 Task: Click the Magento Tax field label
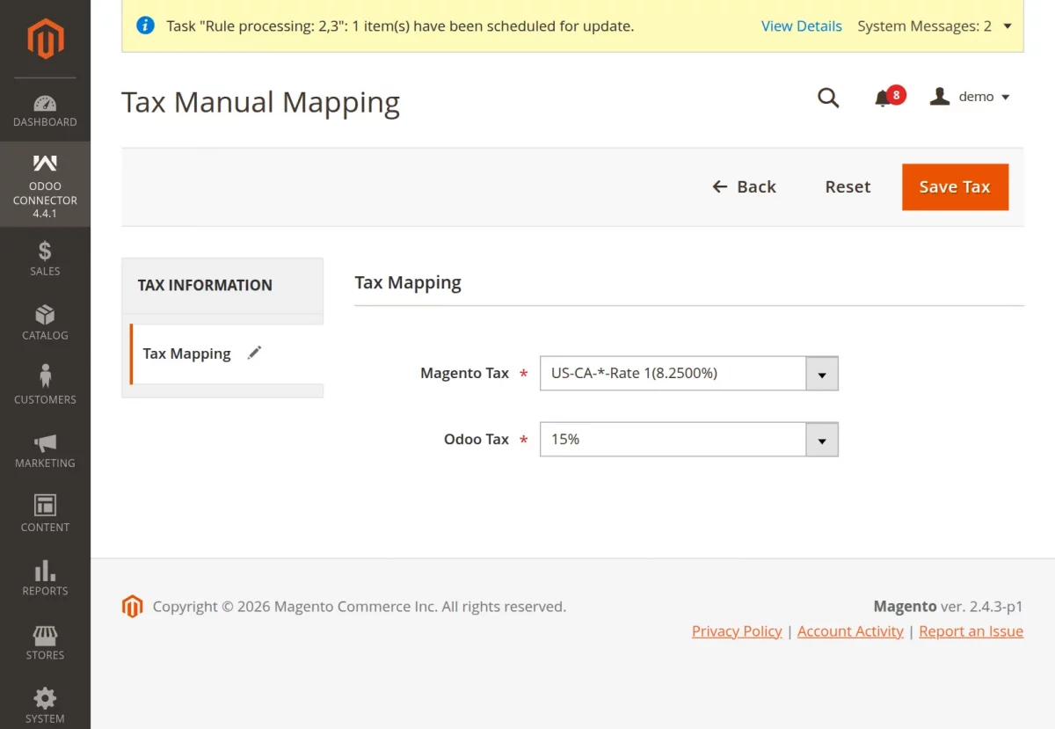click(x=464, y=373)
